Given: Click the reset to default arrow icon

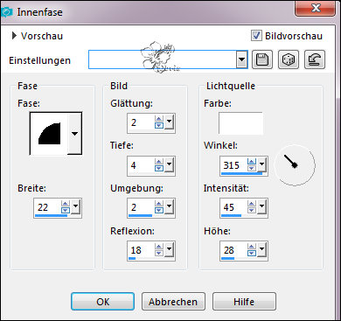Looking at the screenshot, I should click(315, 59).
